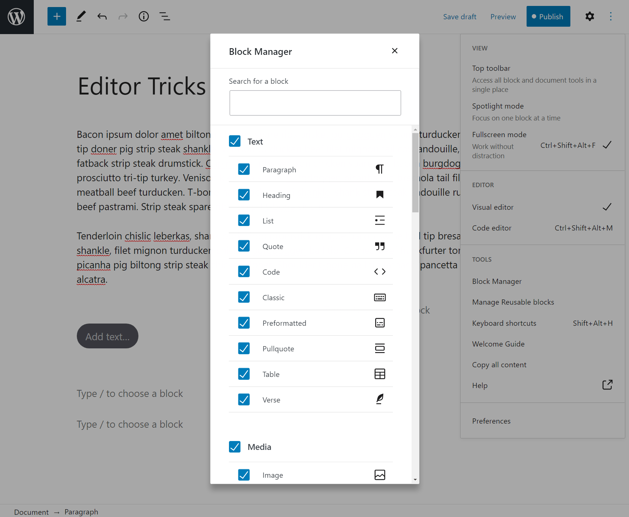Click the WordPress logo icon
629x517 pixels.
(17, 16)
